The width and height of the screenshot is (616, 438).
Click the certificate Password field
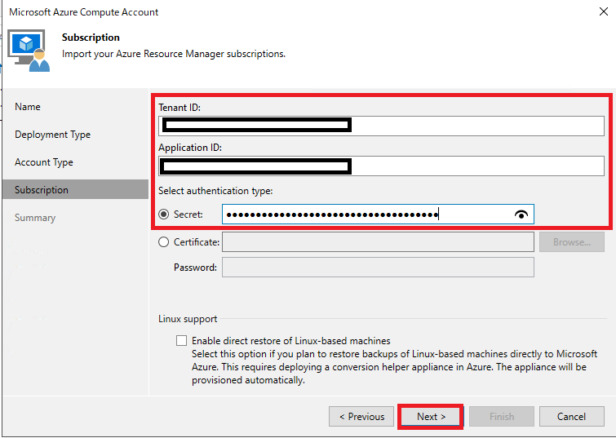tap(378, 267)
